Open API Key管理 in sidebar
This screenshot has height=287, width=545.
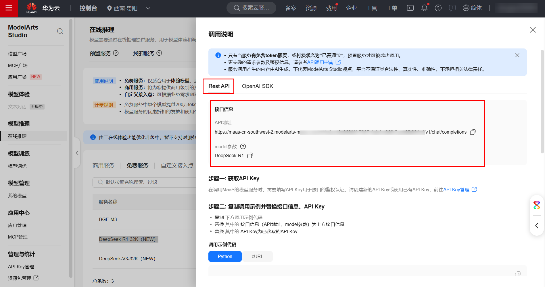[21, 267]
